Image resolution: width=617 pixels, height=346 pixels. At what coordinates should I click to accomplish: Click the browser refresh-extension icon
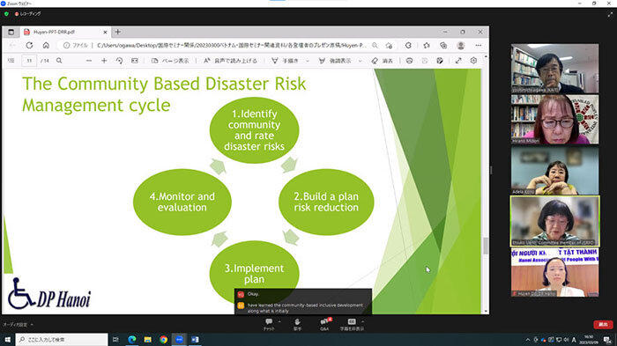408,46
